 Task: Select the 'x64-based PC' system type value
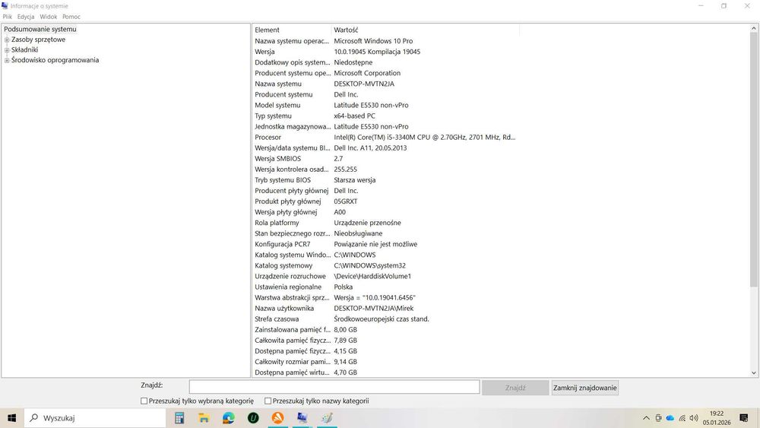[x=354, y=116]
